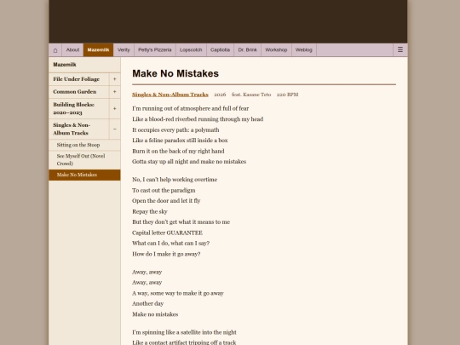Click lyric 'Burn it on the back of my right hand'

(x=178, y=151)
